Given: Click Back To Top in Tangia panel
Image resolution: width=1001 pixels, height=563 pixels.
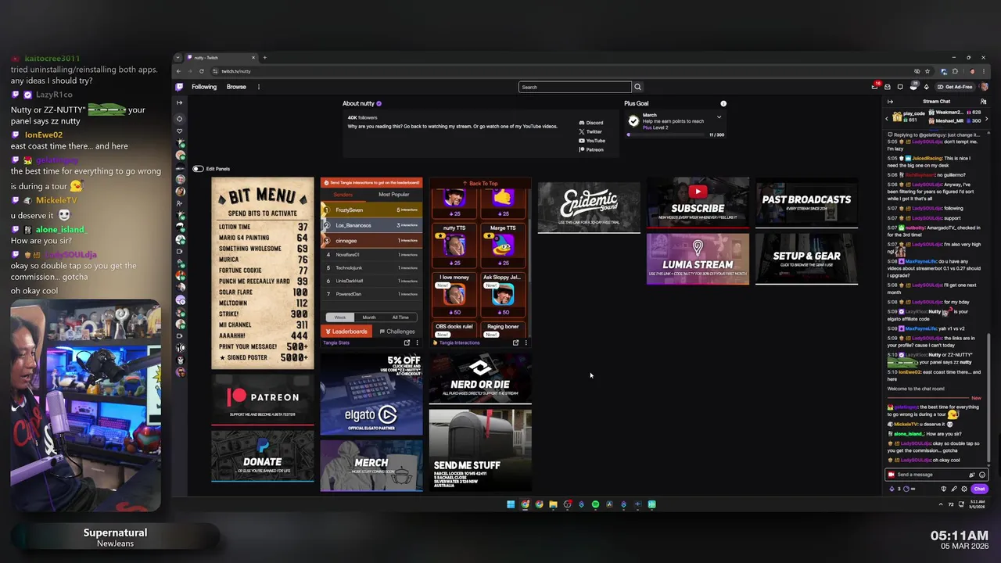Looking at the screenshot, I should click(480, 184).
